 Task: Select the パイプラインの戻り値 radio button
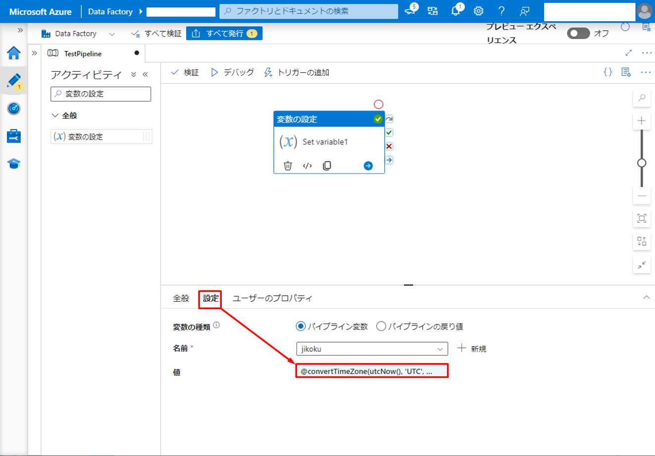pyautogui.click(x=381, y=326)
